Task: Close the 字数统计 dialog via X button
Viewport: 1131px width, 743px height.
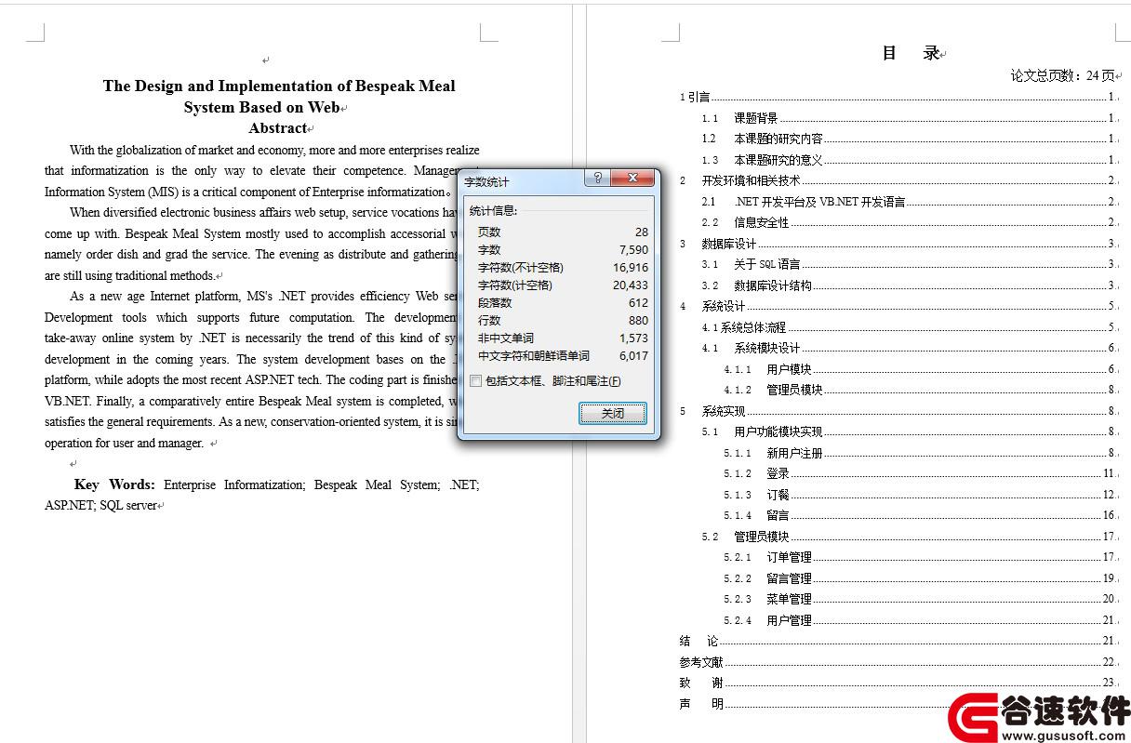Action: tap(632, 179)
